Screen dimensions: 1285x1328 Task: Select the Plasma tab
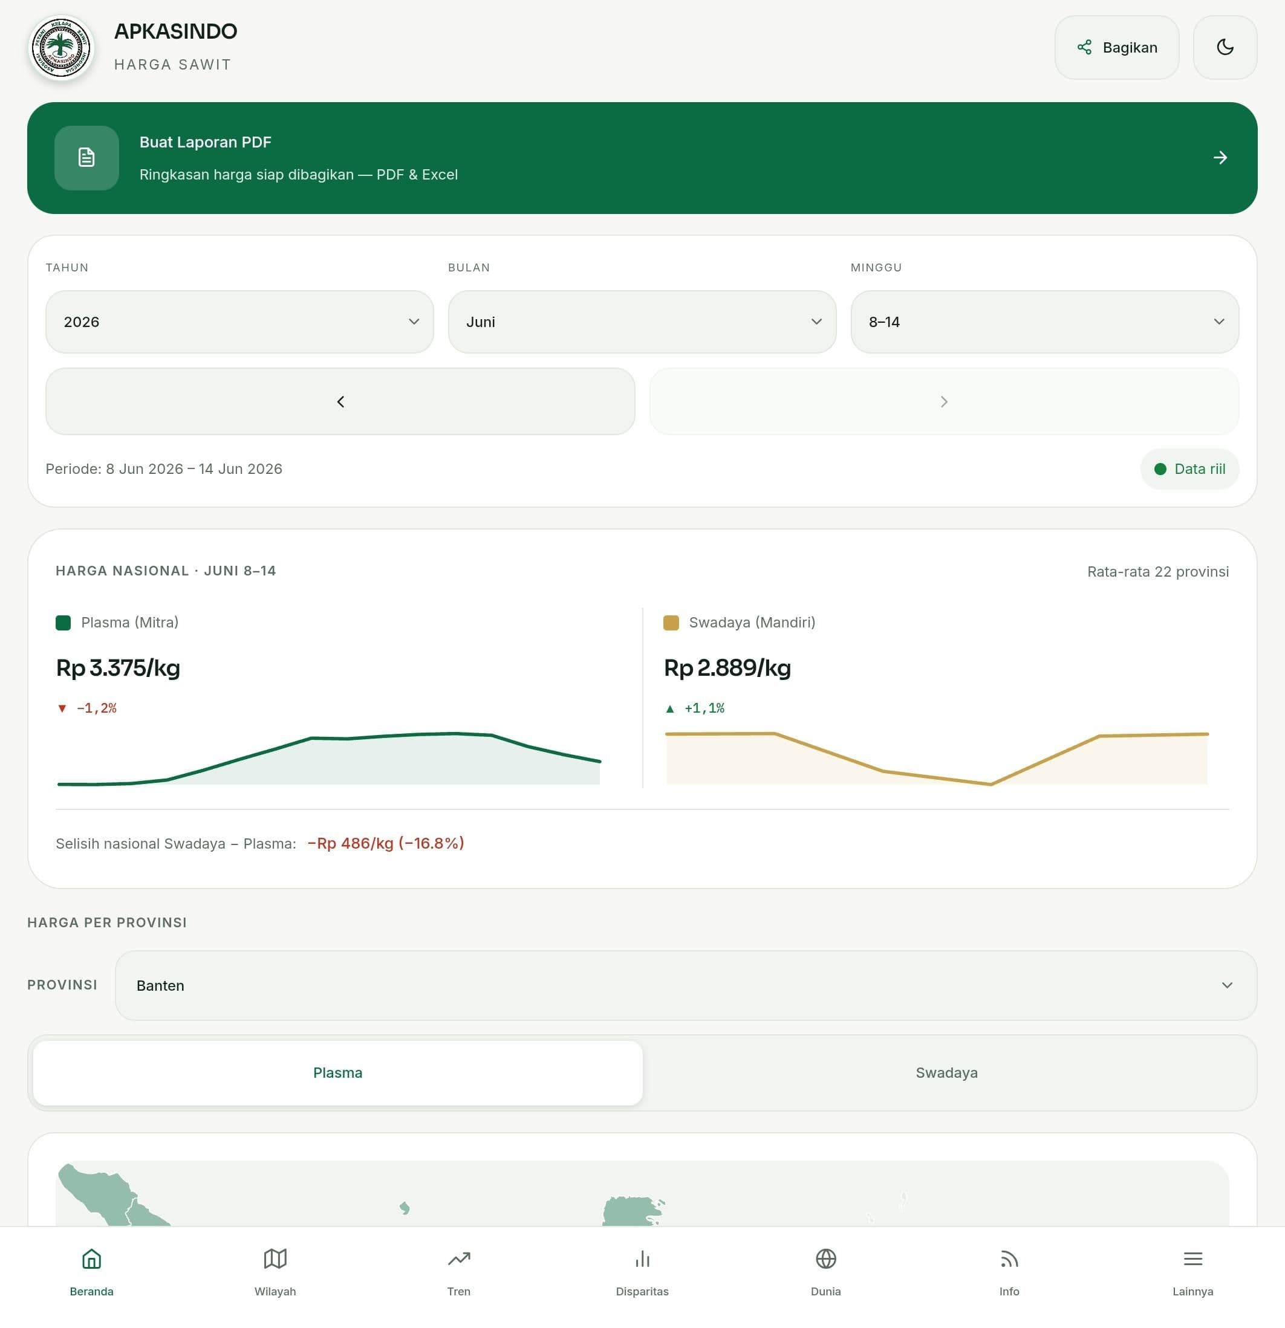pyautogui.click(x=337, y=1072)
